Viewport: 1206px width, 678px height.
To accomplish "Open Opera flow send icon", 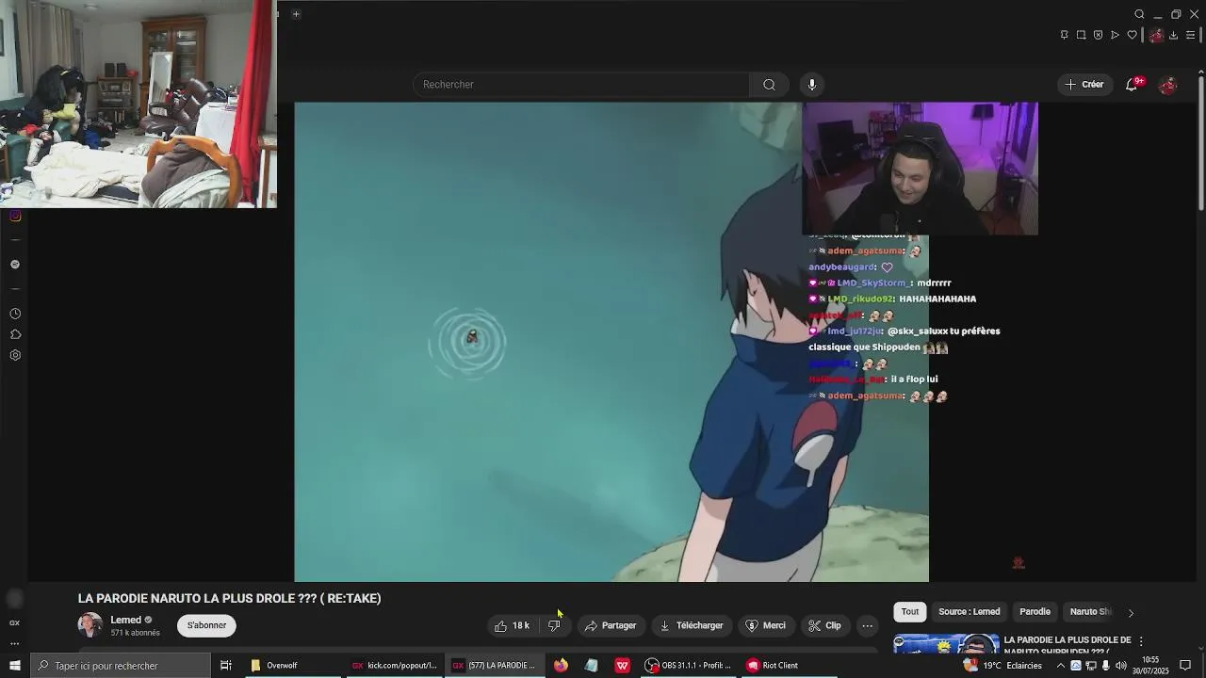I will point(1115,35).
